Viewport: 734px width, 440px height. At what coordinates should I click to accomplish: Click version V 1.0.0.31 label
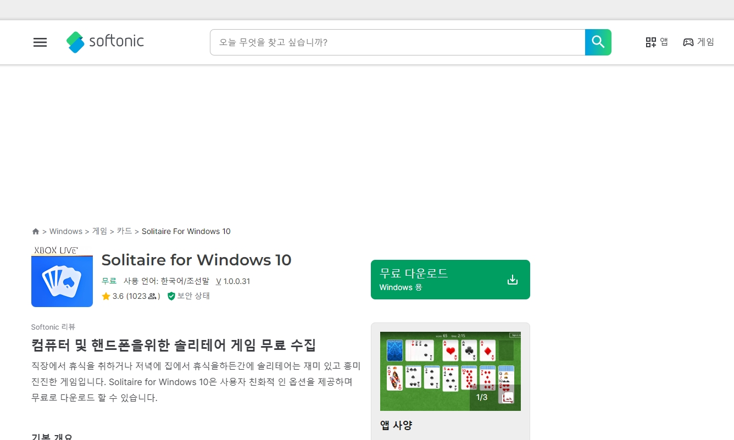coord(233,281)
